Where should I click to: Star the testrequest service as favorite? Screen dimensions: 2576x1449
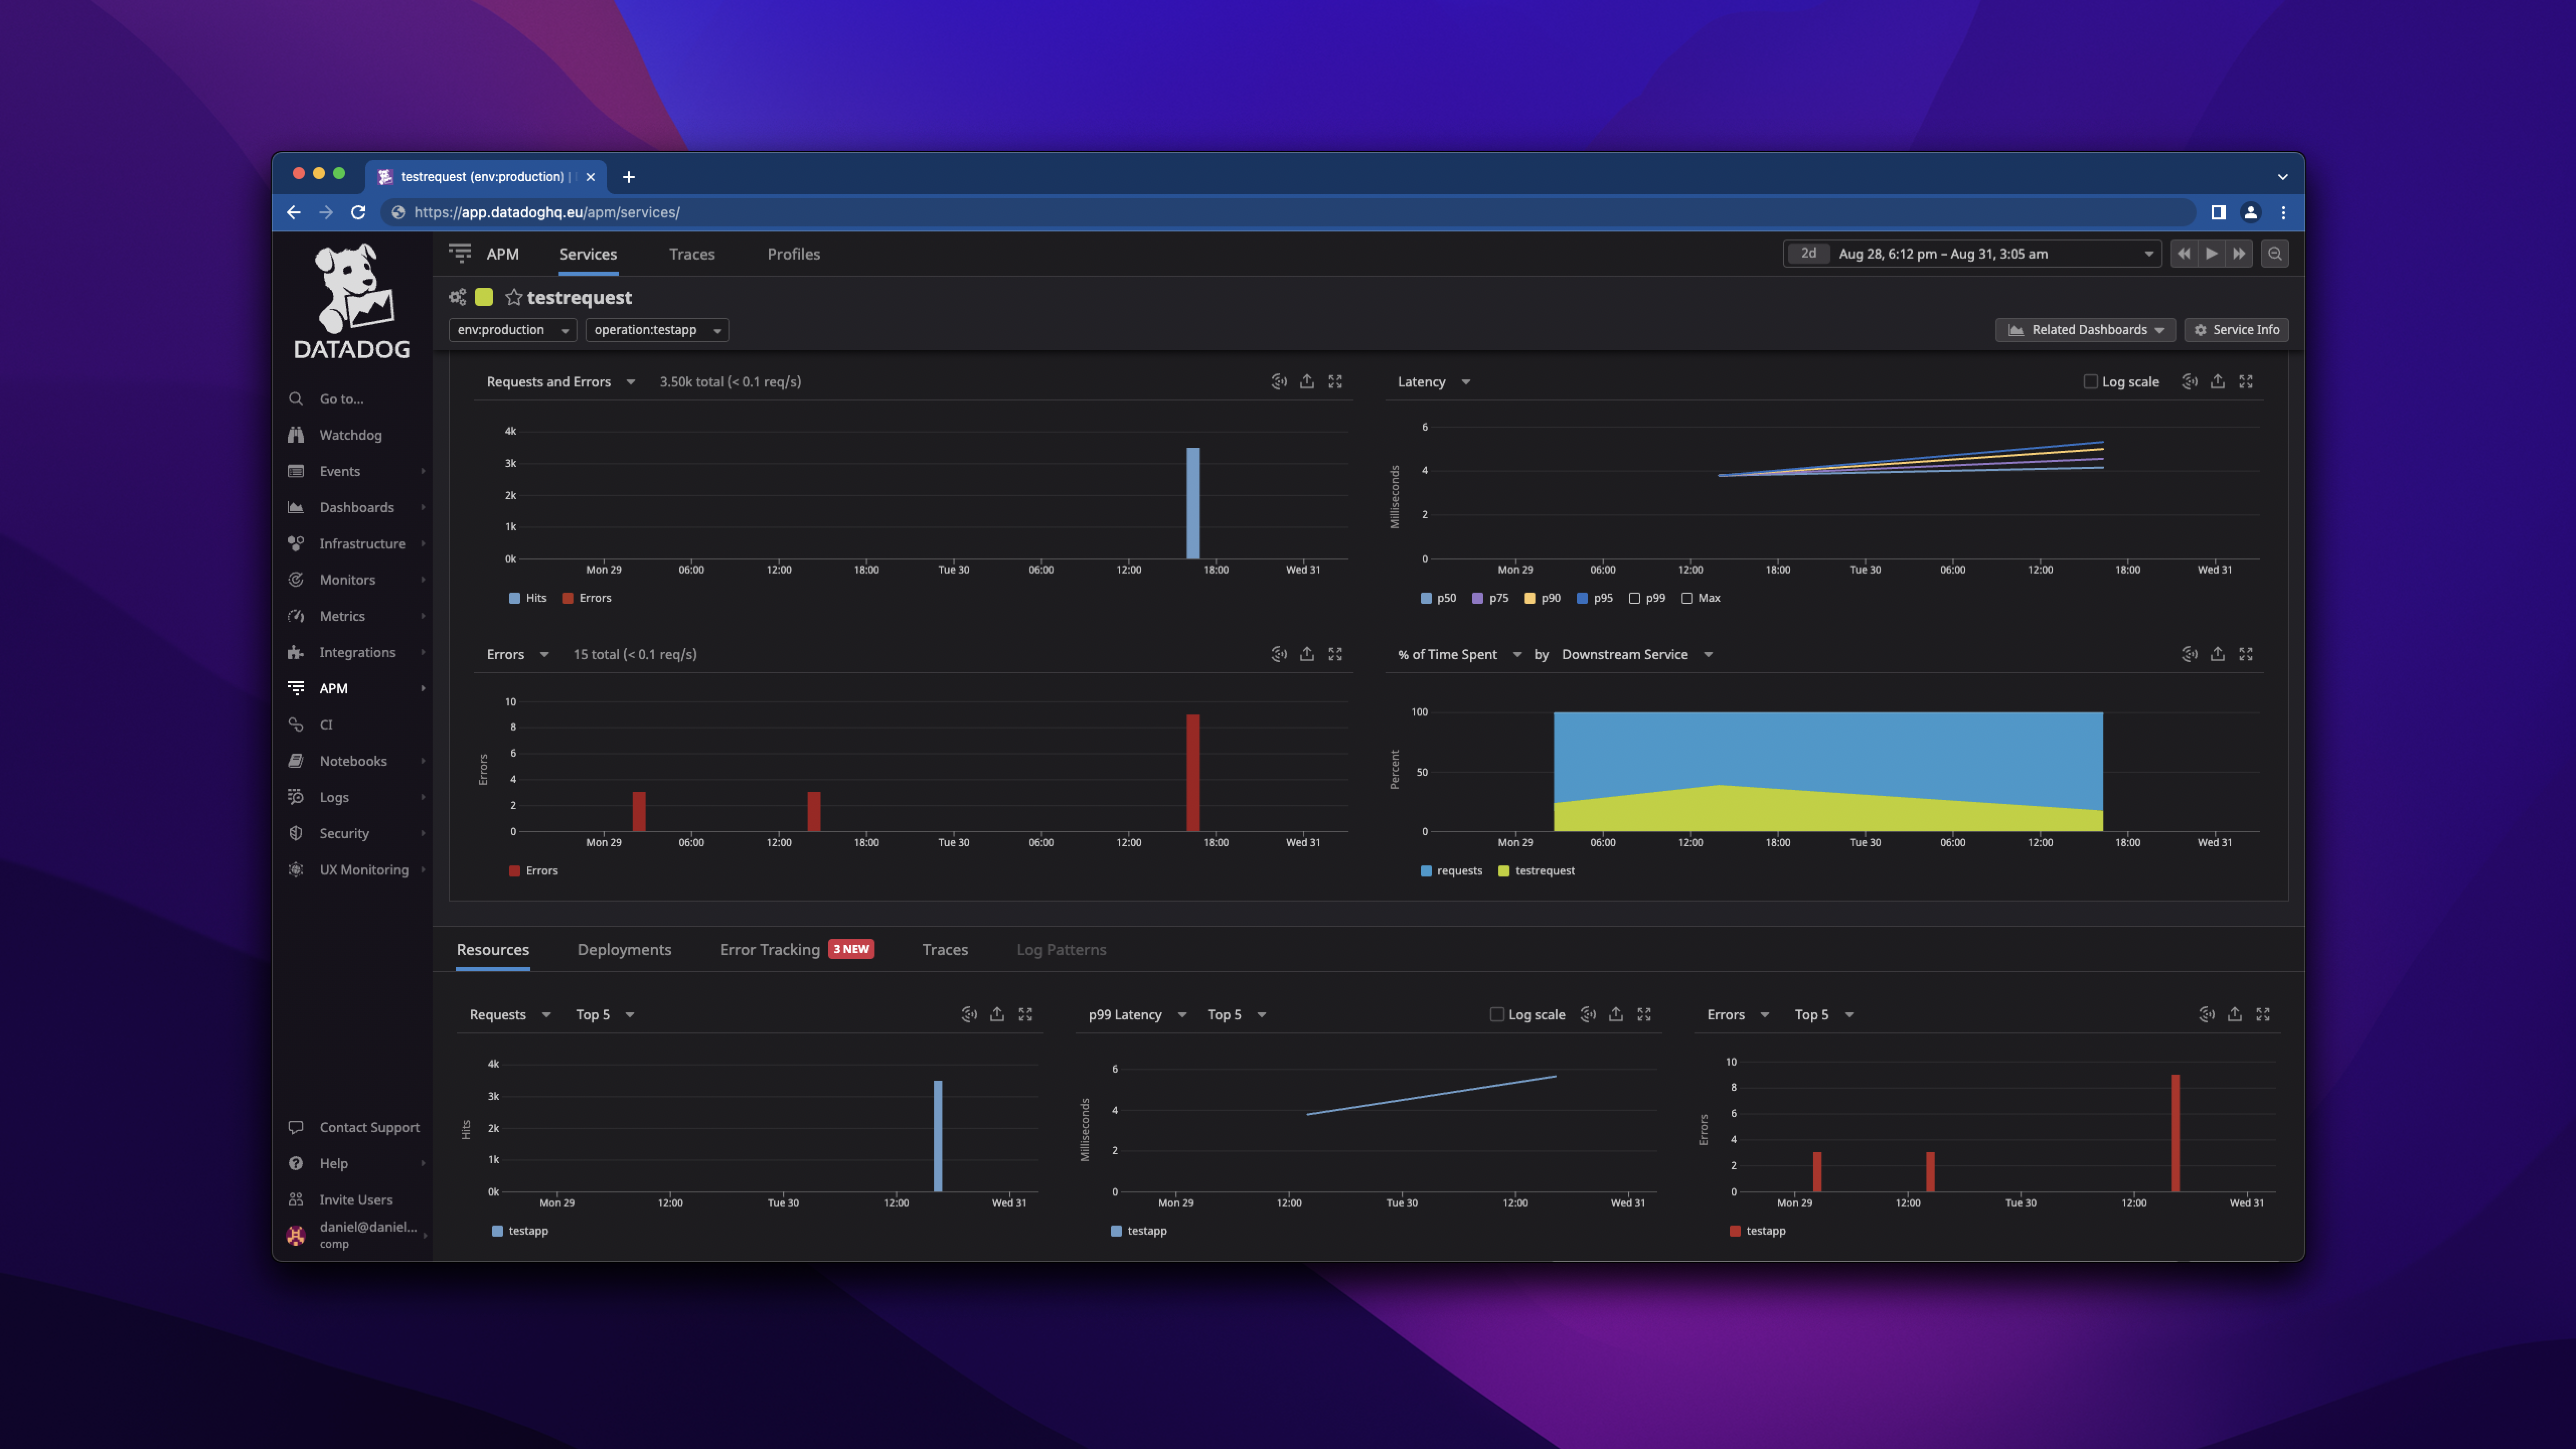pos(514,297)
